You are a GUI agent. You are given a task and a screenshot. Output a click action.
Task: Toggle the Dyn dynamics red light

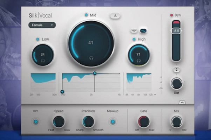point(171,15)
